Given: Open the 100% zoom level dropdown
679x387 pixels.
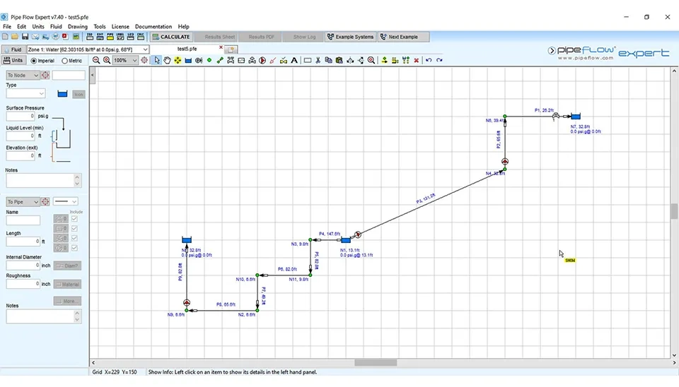Looking at the screenshot, I should tap(134, 61).
